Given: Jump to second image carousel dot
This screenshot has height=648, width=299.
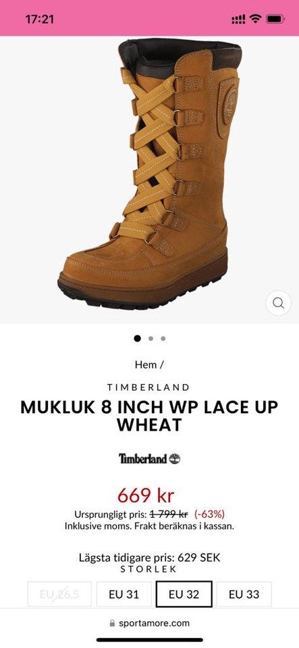Looking at the screenshot, I should point(151,338).
